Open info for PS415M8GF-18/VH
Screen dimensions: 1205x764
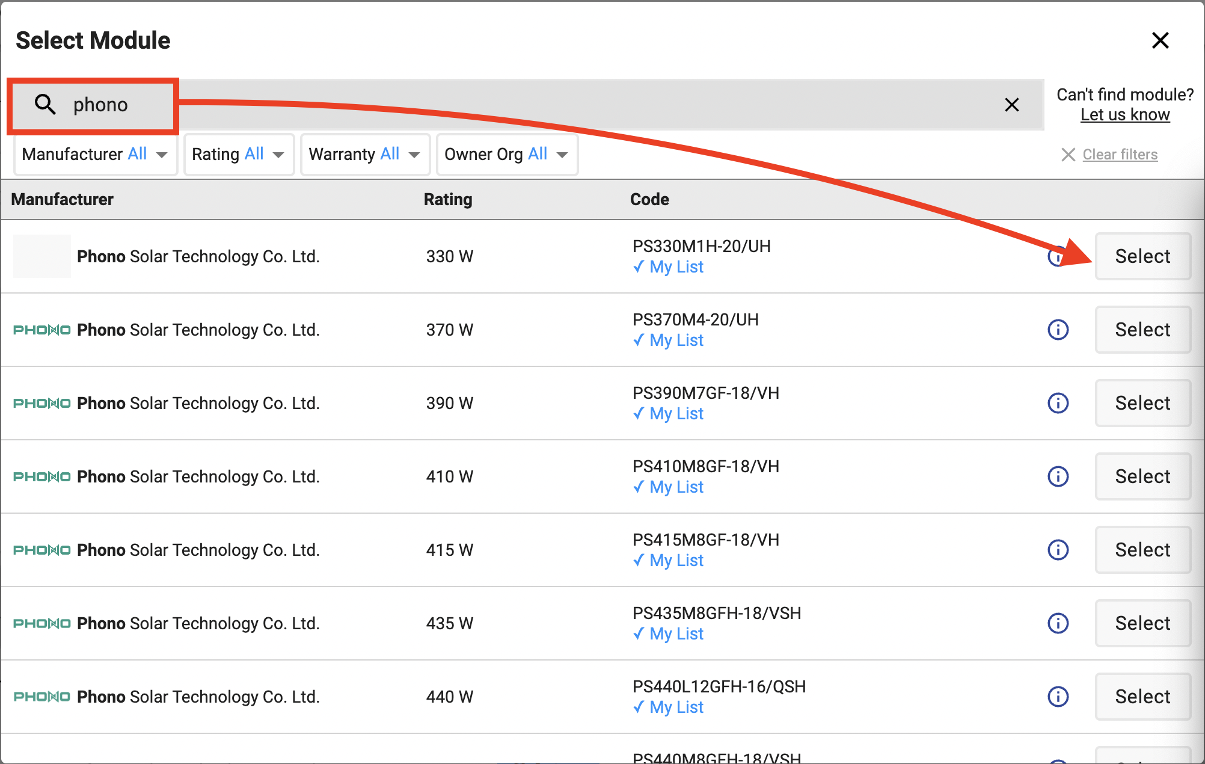click(x=1058, y=550)
